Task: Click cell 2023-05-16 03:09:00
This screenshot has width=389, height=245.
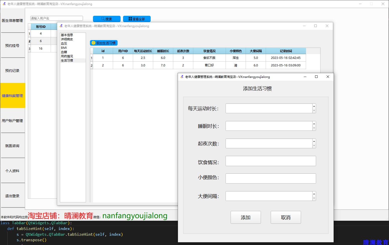Action: click(286, 65)
